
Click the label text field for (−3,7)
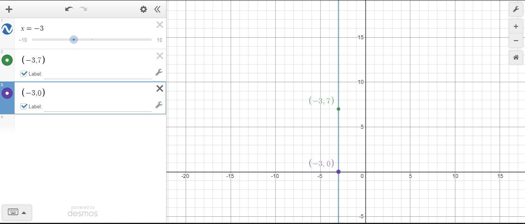coord(98,74)
